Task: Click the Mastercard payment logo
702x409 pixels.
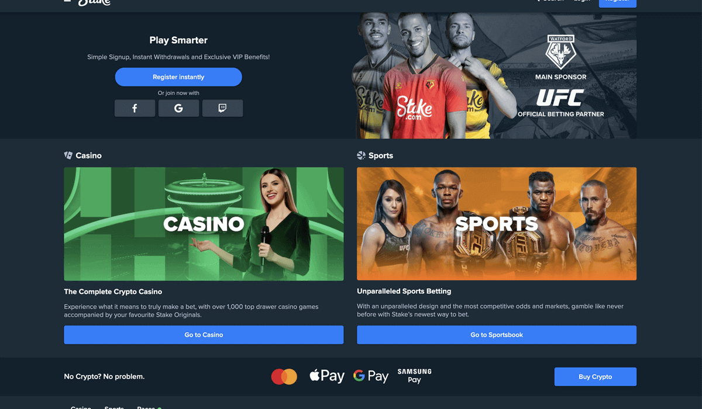Action: point(284,376)
